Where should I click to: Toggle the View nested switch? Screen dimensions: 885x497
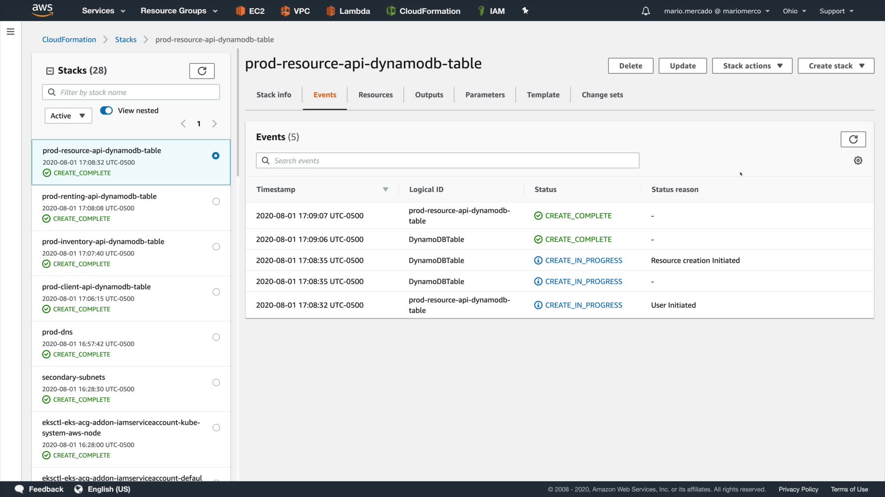tap(106, 110)
